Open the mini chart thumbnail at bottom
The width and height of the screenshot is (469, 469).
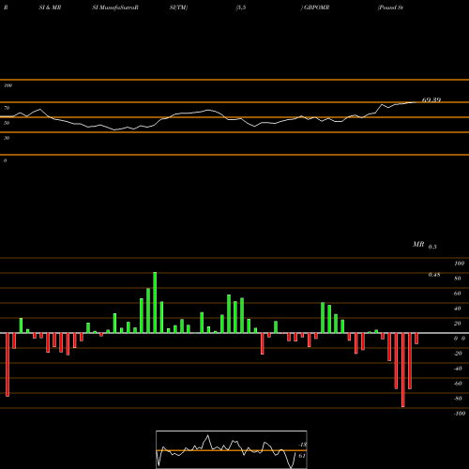tap(232, 449)
